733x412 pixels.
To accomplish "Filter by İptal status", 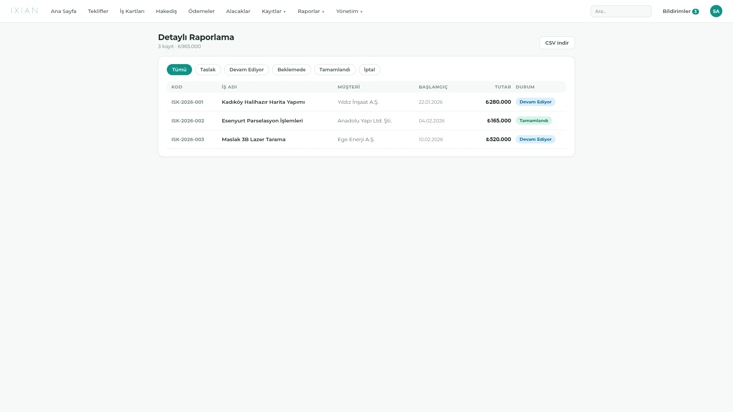I will [369, 69].
